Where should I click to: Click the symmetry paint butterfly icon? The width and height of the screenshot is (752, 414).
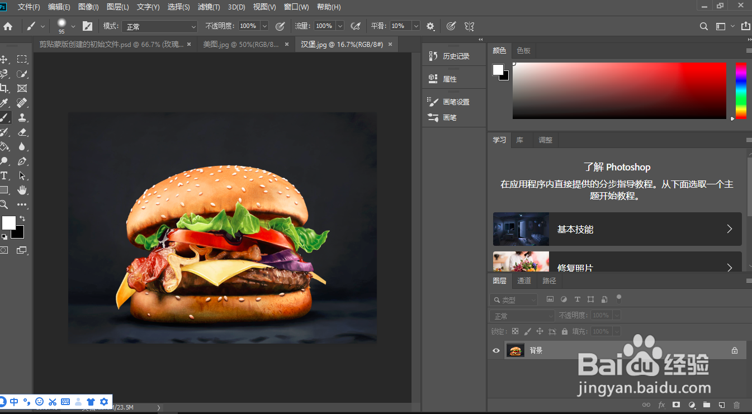point(469,26)
